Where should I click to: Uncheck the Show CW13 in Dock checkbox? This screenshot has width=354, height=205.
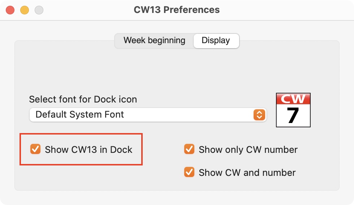coord(35,149)
